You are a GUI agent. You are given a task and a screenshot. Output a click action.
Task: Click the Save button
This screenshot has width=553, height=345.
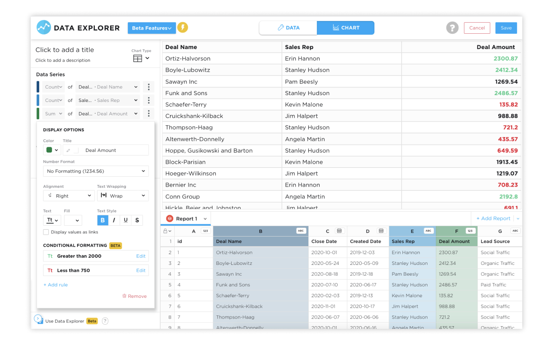[x=506, y=28]
